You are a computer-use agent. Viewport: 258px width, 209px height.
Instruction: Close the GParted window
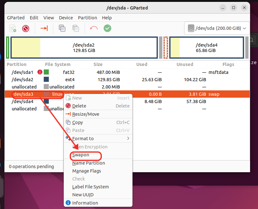(244, 8)
